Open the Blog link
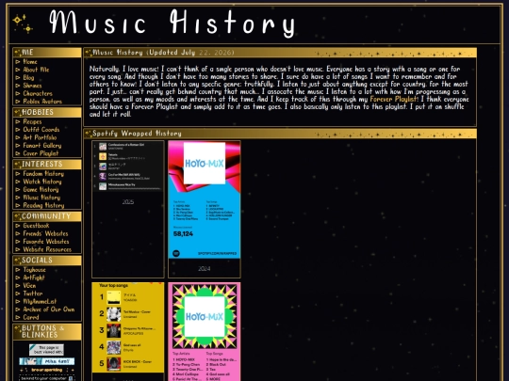This screenshot has height=381, width=509. pyautogui.click(x=28, y=77)
